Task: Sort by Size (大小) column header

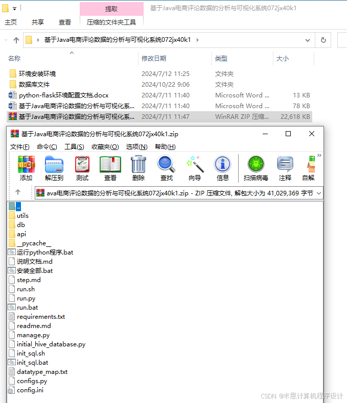Action: [283, 59]
